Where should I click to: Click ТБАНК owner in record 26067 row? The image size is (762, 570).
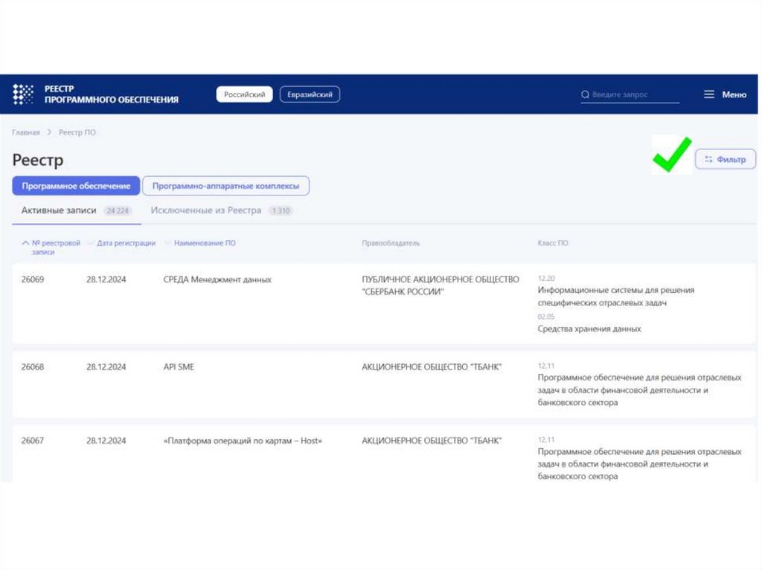point(432,441)
